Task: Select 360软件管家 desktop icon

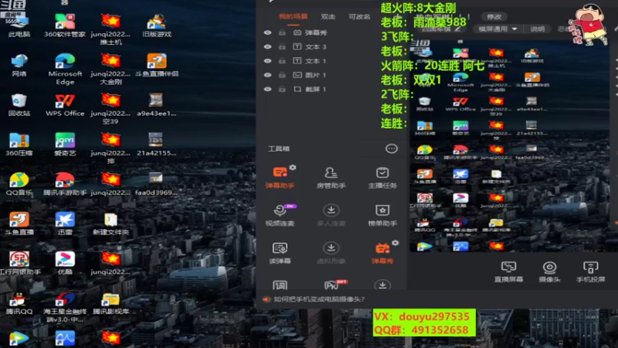Action: tap(65, 26)
